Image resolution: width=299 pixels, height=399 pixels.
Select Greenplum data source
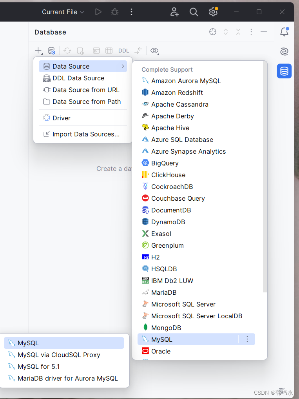pos(196,245)
